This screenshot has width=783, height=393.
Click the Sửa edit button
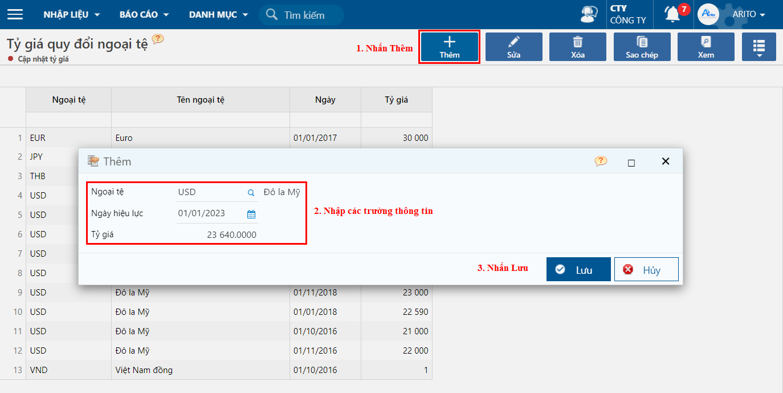coord(513,47)
